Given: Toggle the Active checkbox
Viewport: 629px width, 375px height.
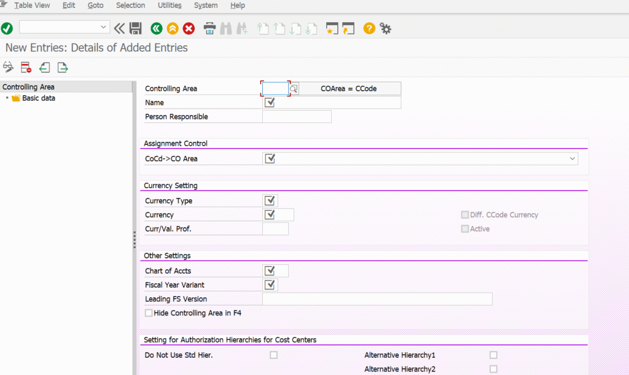Looking at the screenshot, I should (x=465, y=229).
